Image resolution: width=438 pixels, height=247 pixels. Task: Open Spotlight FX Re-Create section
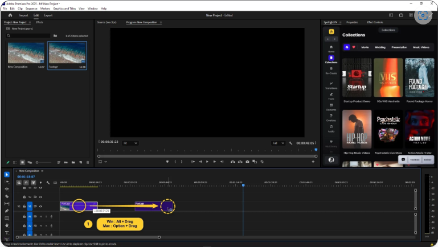(331, 71)
